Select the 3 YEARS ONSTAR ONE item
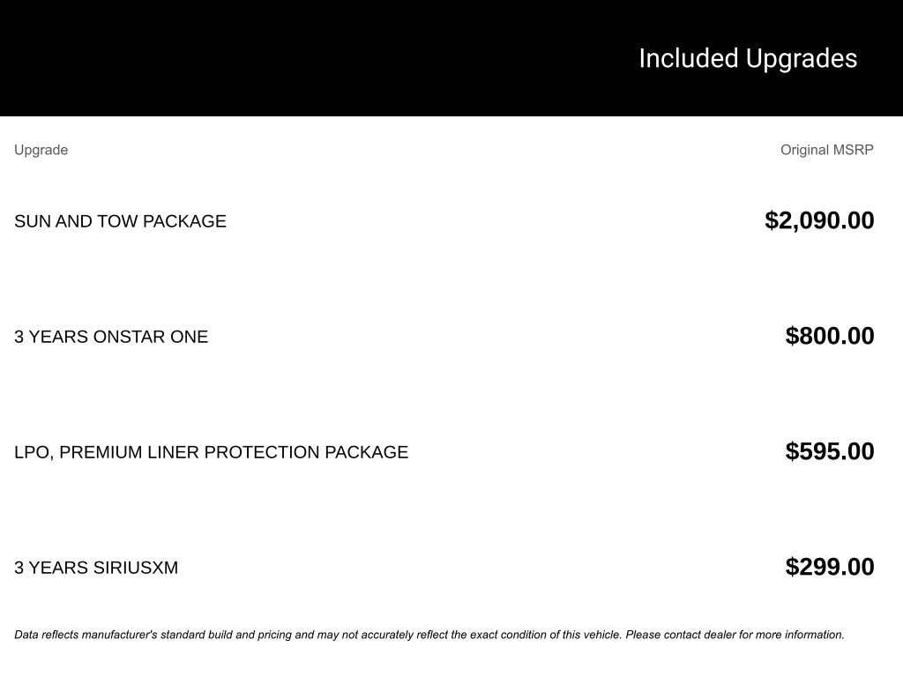This screenshot has height=677, width=903. pyautogui.click(x=111, y=337)
